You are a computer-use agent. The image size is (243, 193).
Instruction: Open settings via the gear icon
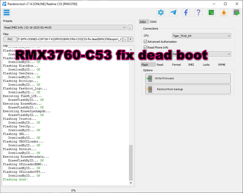(x=161, y=12)
